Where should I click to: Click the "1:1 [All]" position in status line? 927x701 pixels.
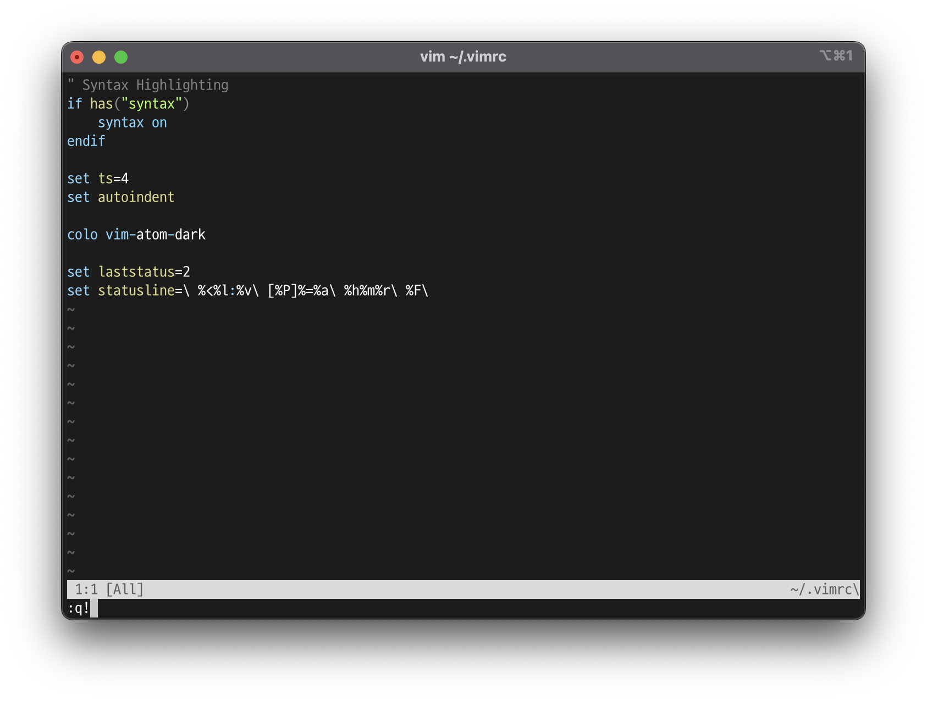click(109, 589)
